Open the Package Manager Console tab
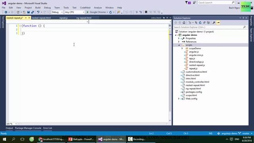254x143 pixels. pyautogui.click(x=28, y=128)
